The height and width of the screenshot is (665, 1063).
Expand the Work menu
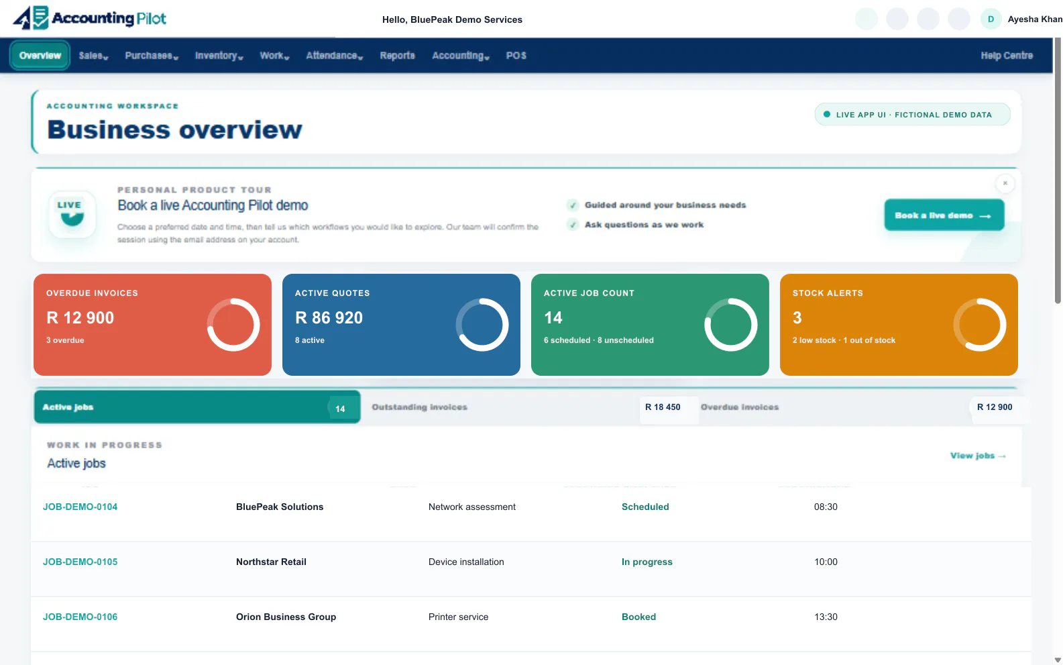click(x=274, y=56)
